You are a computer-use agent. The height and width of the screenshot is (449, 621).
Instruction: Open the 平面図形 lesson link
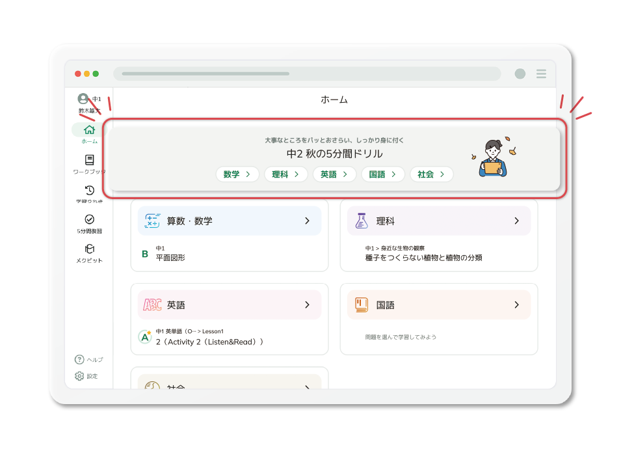click(x=170, y=258)
